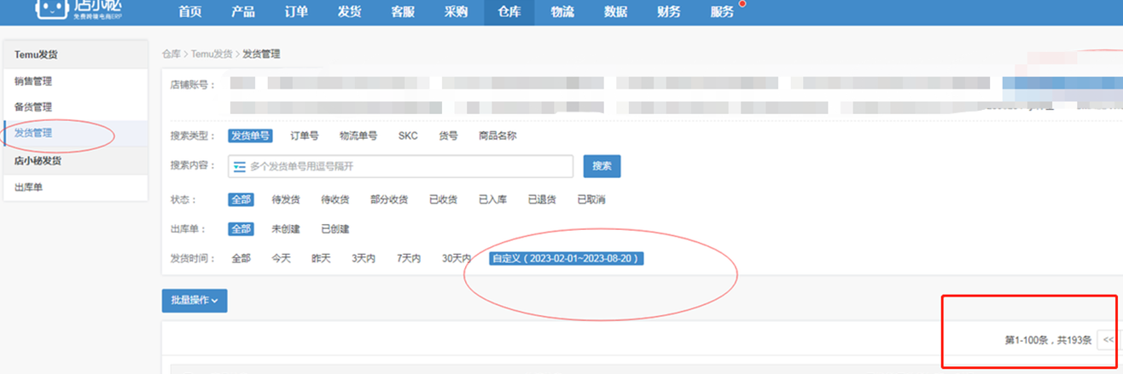Open the 物流 menu
The image size is (1123, 374).
click(x=562, y=12)
